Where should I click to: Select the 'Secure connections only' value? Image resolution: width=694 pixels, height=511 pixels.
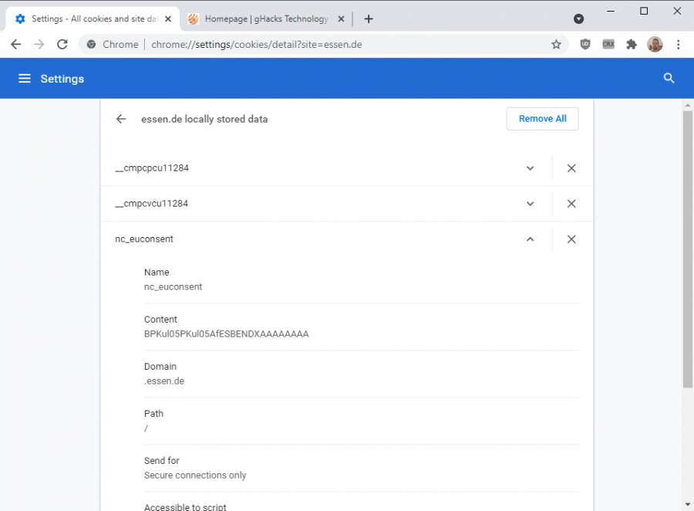[195, 475]
